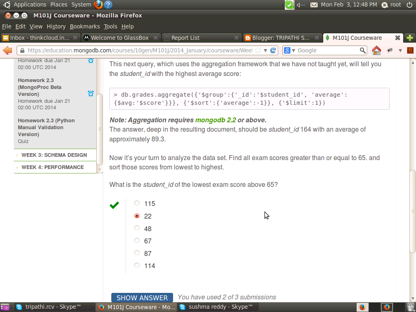This screenshot has height=312, width=416.
Task: Close the Blogger TRIPATHI tab
Action: click(x=316, y=38)
